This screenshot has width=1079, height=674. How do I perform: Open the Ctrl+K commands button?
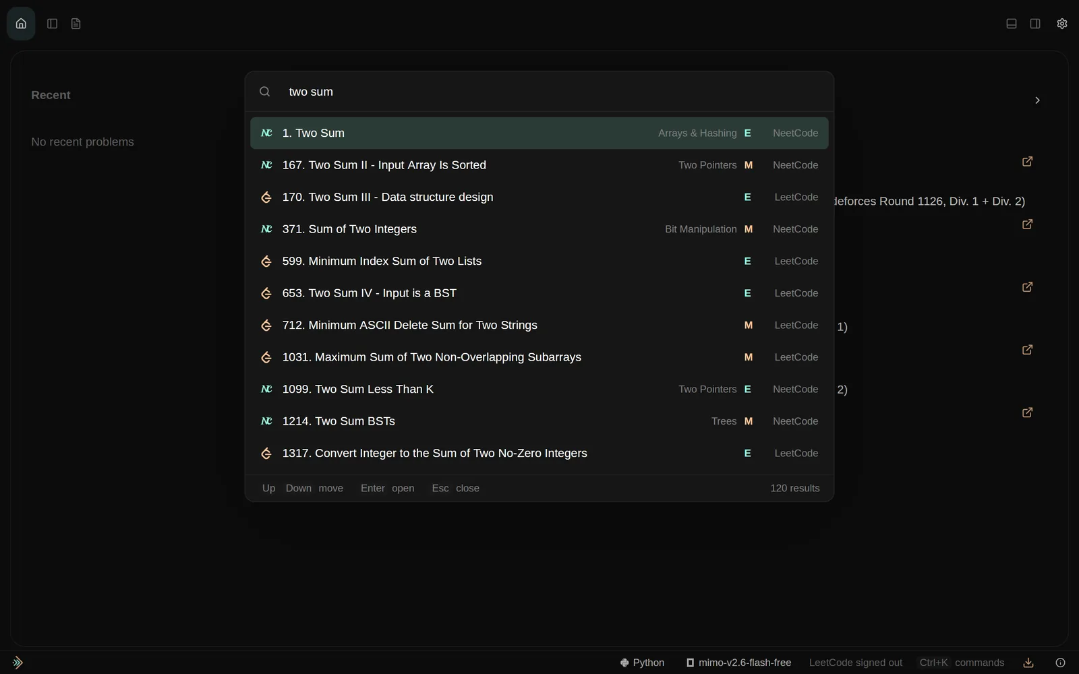[962, 663]
